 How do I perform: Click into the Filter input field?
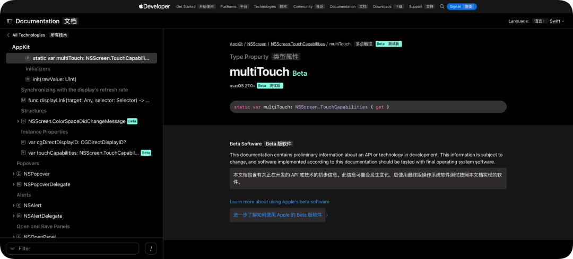pyautogui.click(x=72, y=248)
